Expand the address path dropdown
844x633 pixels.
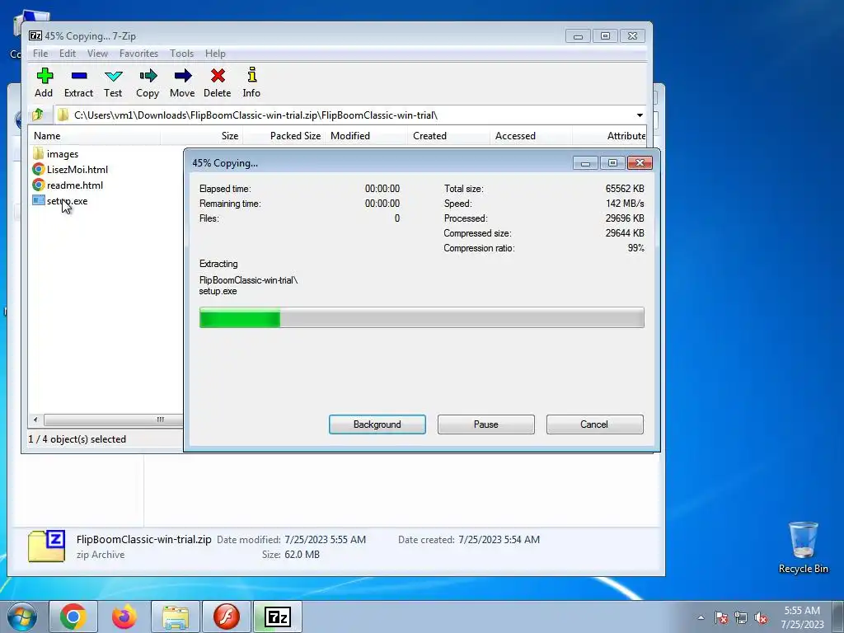point(640,115)
